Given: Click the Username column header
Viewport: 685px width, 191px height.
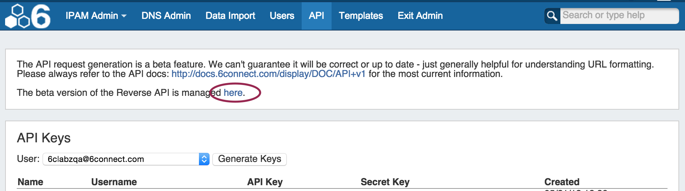Looking at the screenshot, I should (114, 182).
